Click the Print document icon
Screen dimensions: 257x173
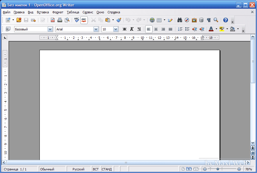click(60, 20)
